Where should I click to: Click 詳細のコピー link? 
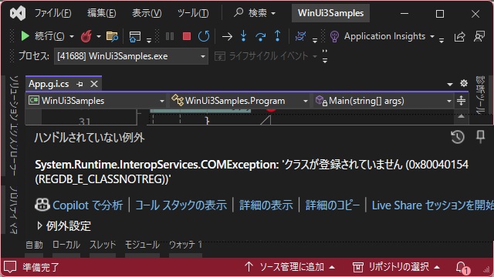coord(333,205)
